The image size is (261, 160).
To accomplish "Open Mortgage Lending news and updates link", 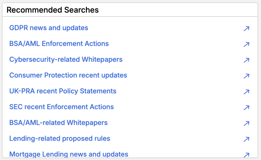I will (69, 154).
